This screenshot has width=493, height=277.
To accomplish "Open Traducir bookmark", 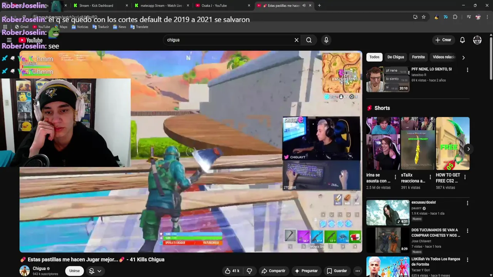I will pyautogui.click(x=101, y=27).
